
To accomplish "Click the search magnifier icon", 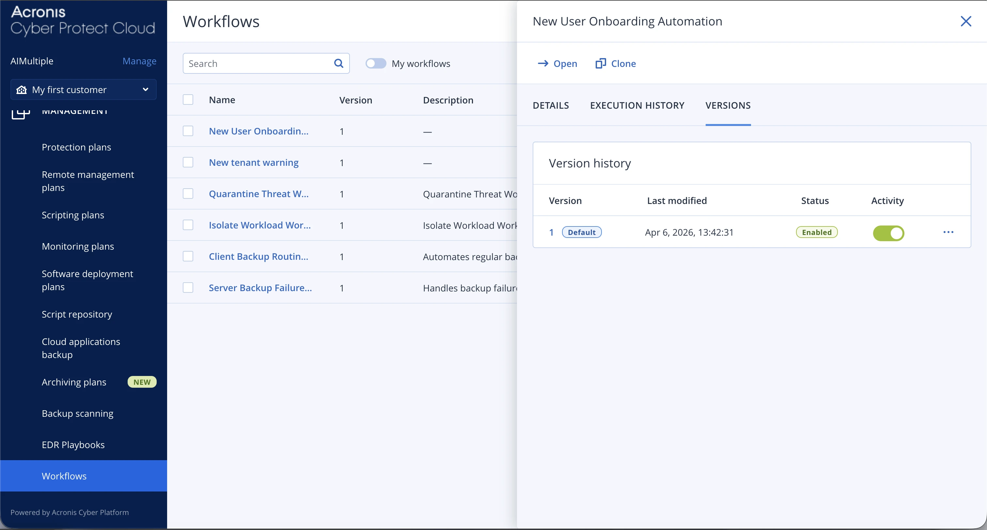I will [338, 63].
